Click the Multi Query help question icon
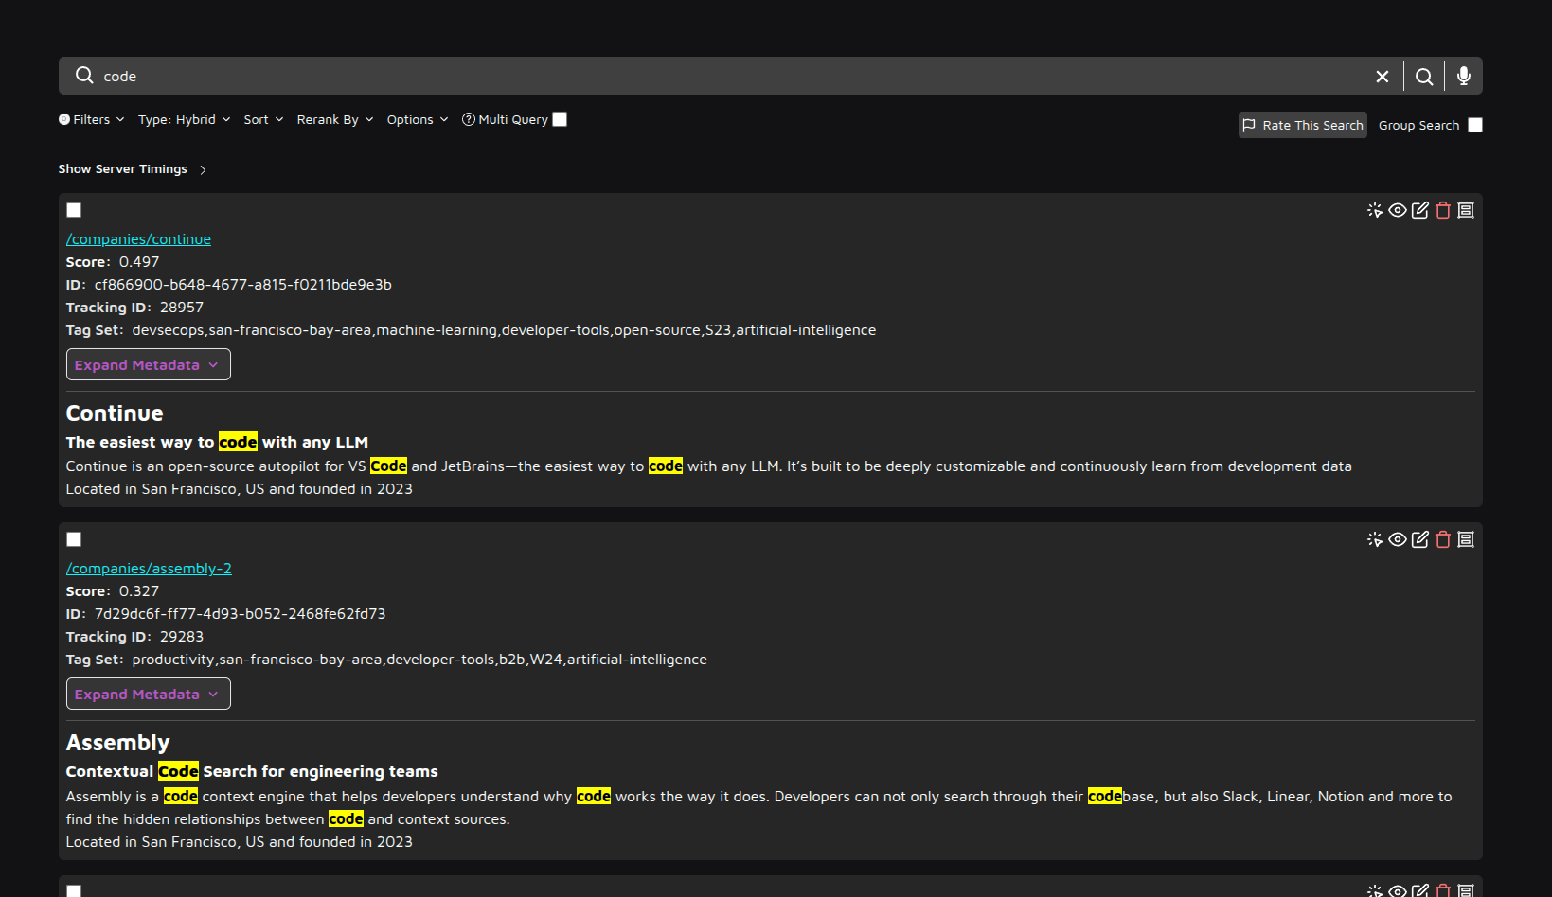 (x=468, y=119)
